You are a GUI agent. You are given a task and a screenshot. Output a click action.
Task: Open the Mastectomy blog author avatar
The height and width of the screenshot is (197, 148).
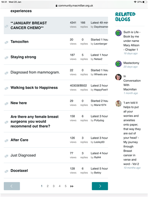[x=118, y=64]
